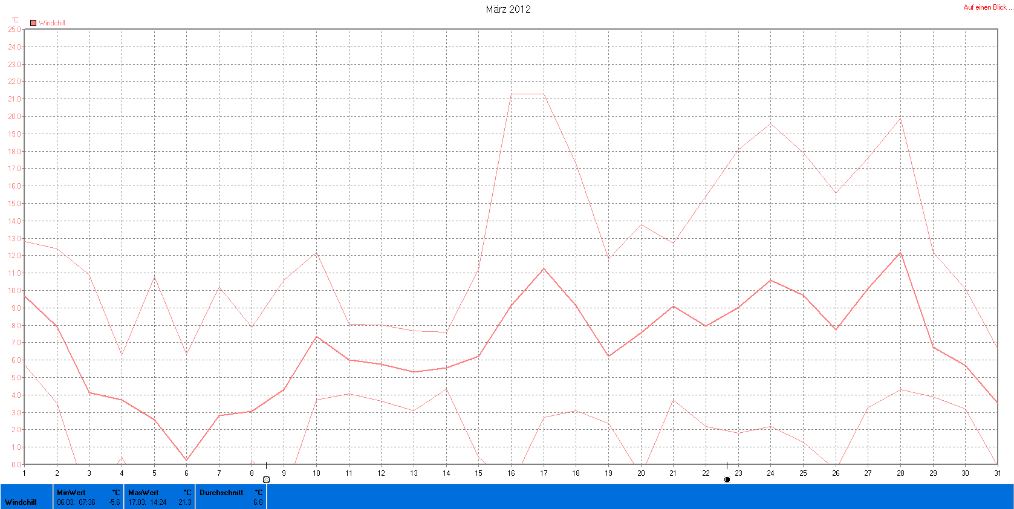The width and height of the screenshot is (1014, 509).
Task: Click the '0.0' y-axis label
Action: point(16,465)
